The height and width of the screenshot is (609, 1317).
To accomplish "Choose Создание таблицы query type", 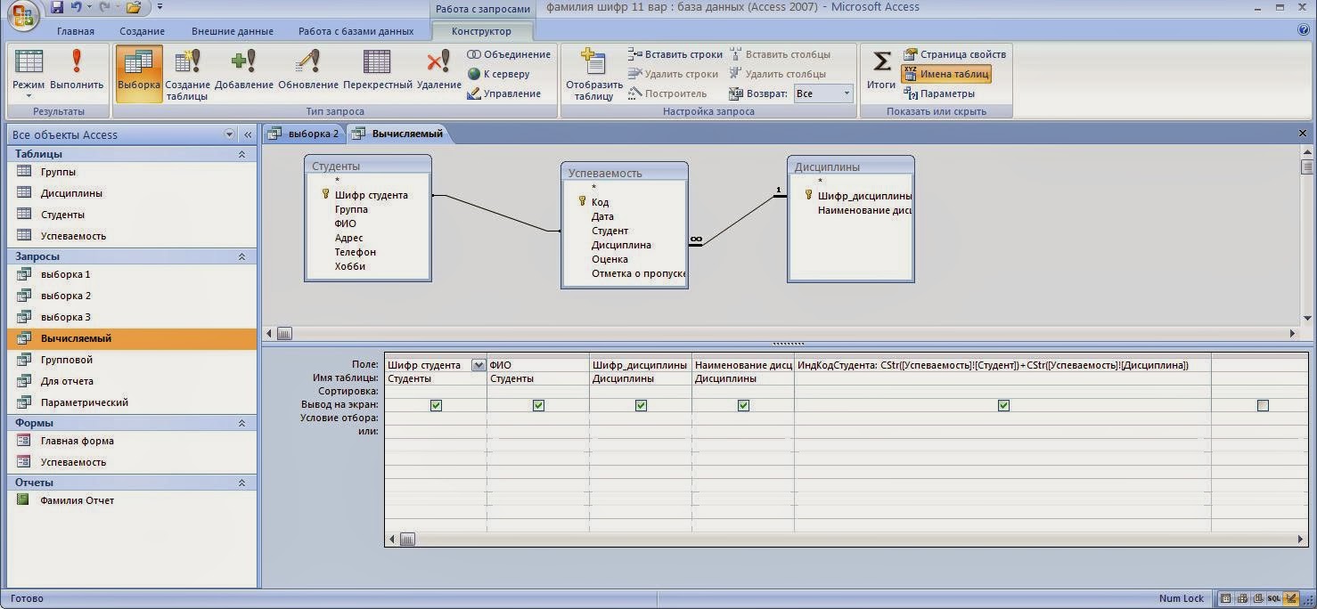I will 188,74.
